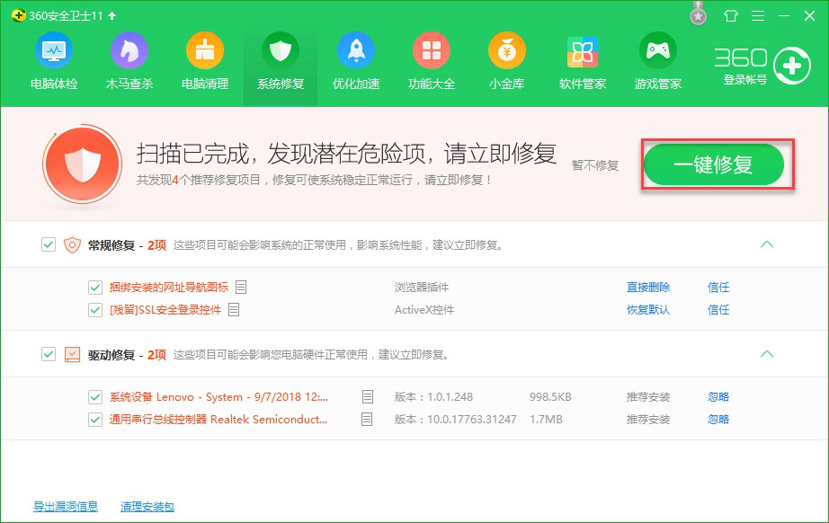Click 忽略 for Lenovo System driver

(718, 396)
